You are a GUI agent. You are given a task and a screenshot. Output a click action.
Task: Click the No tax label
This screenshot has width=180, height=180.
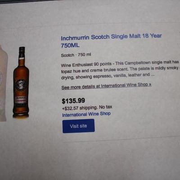point(106,107)
